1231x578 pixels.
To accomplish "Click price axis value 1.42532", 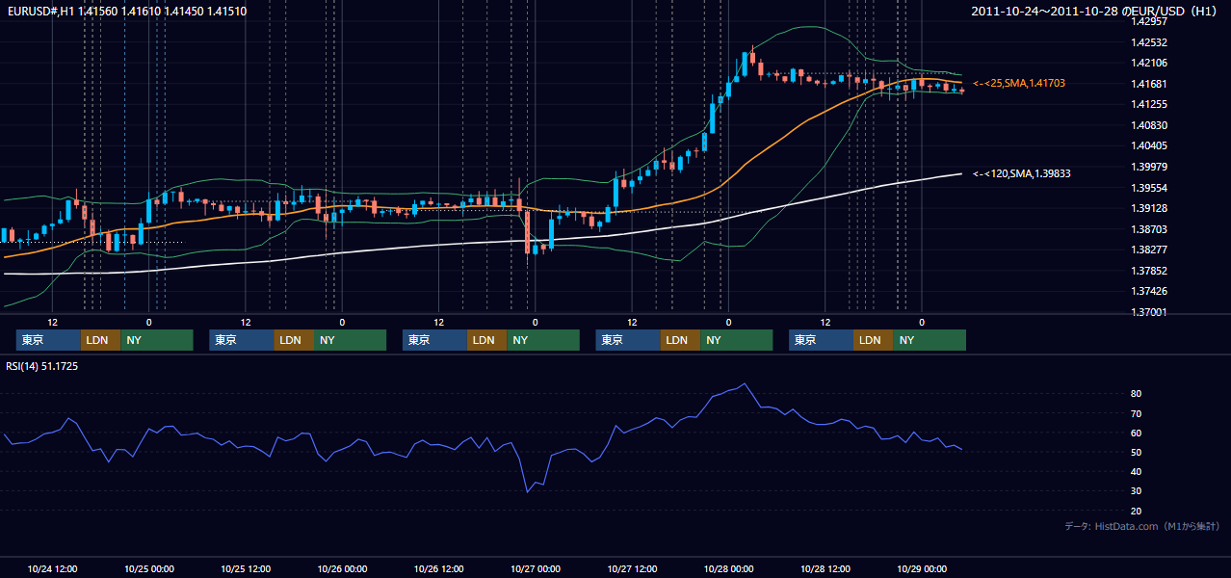I will [1149, 42].
